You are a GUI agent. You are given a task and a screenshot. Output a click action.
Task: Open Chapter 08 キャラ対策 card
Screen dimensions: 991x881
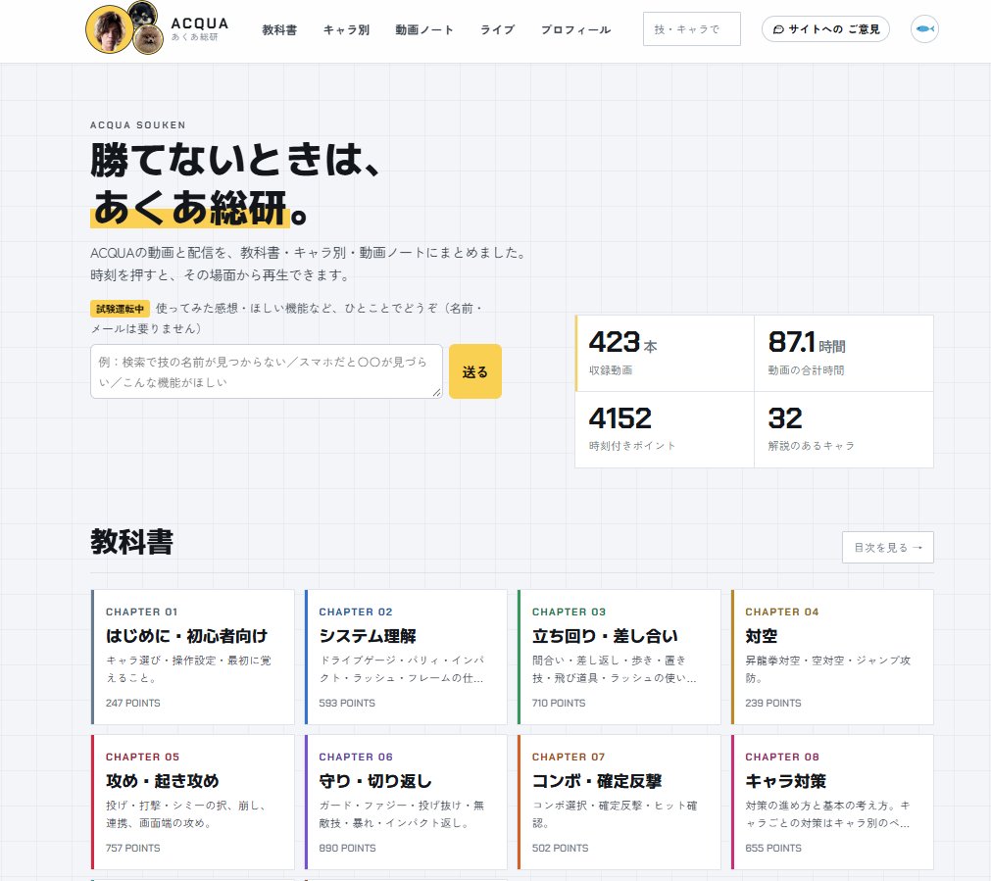pos(832,802)
